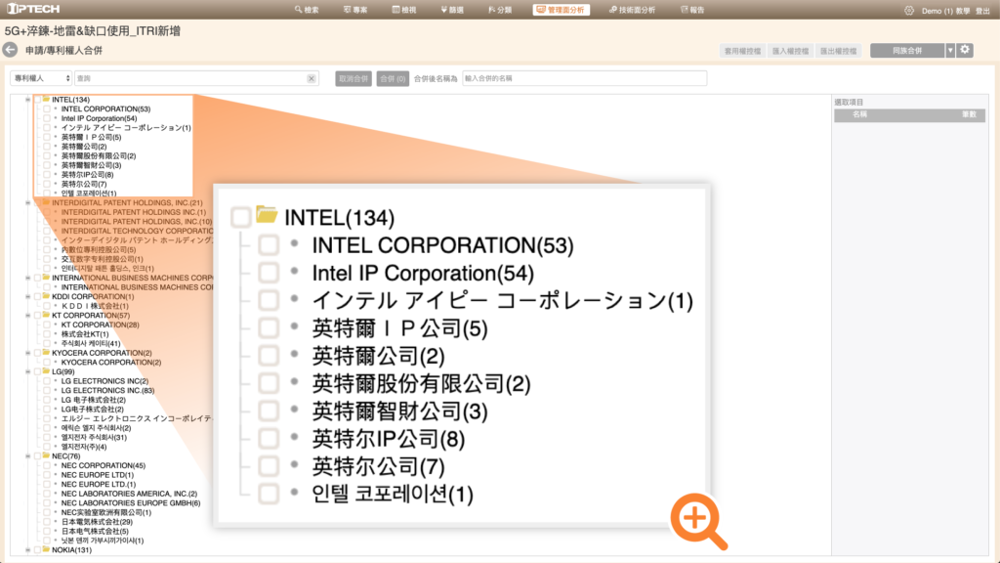1000x563 pixels.
Task: Click the KT CORPORATION(57) folder icon
Action: [46, 315]
